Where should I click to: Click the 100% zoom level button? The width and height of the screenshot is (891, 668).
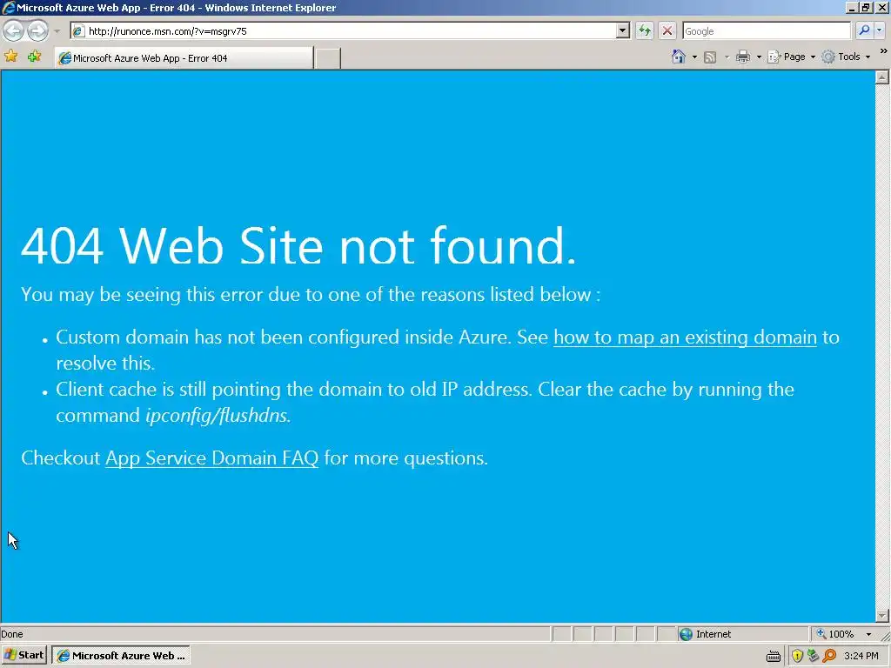[835, 634]
